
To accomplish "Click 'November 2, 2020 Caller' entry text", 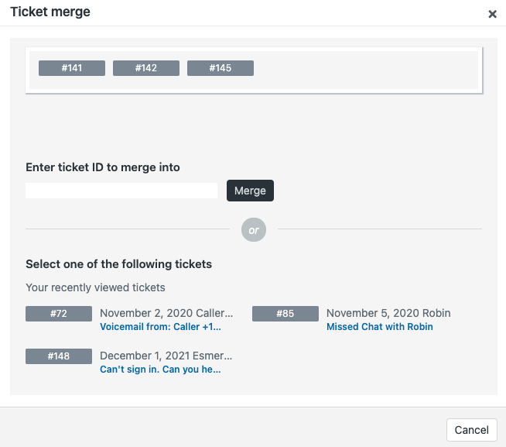I will coord(166,313).
